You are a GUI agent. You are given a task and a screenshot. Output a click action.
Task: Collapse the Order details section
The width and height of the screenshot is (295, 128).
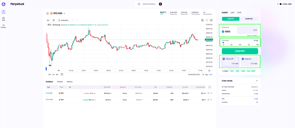257,81
